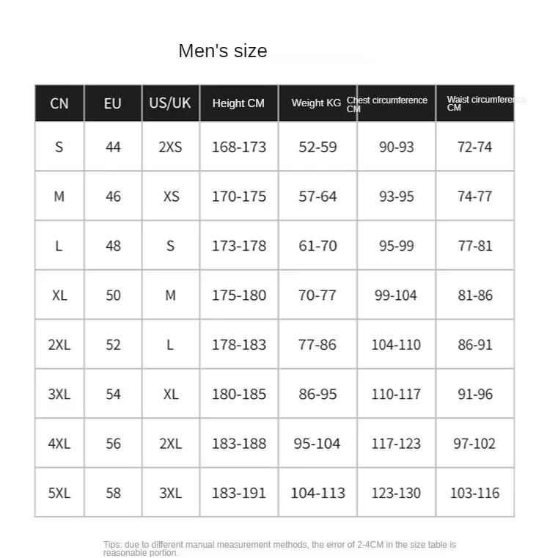Click the waist 81-86 cell
This screenshot has width=547, height=558.
[x=475, y=295]
